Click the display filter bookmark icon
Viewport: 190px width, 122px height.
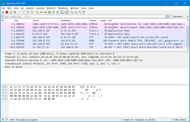coord(2,16)
